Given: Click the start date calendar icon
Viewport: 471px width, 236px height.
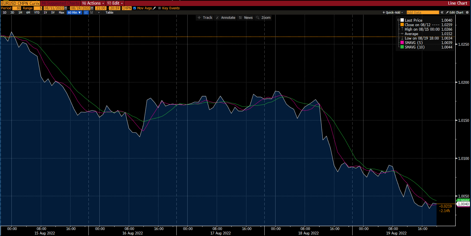Looking at the screenshot, I should tap(66, 8).
